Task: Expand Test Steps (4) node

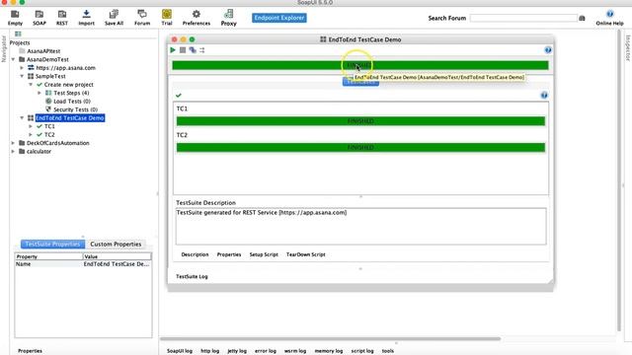Action: click(39, 93)
